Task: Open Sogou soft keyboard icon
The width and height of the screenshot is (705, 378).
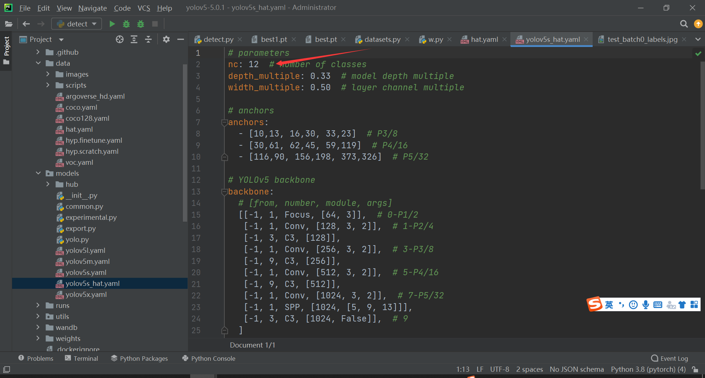Action: [658, 305]
